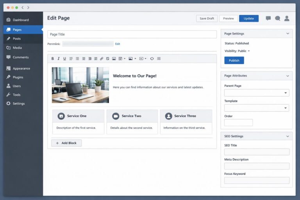This screenshot has height=200, width=300.
Task: Click the blue Update button
Action: click(x=249, y=18)
